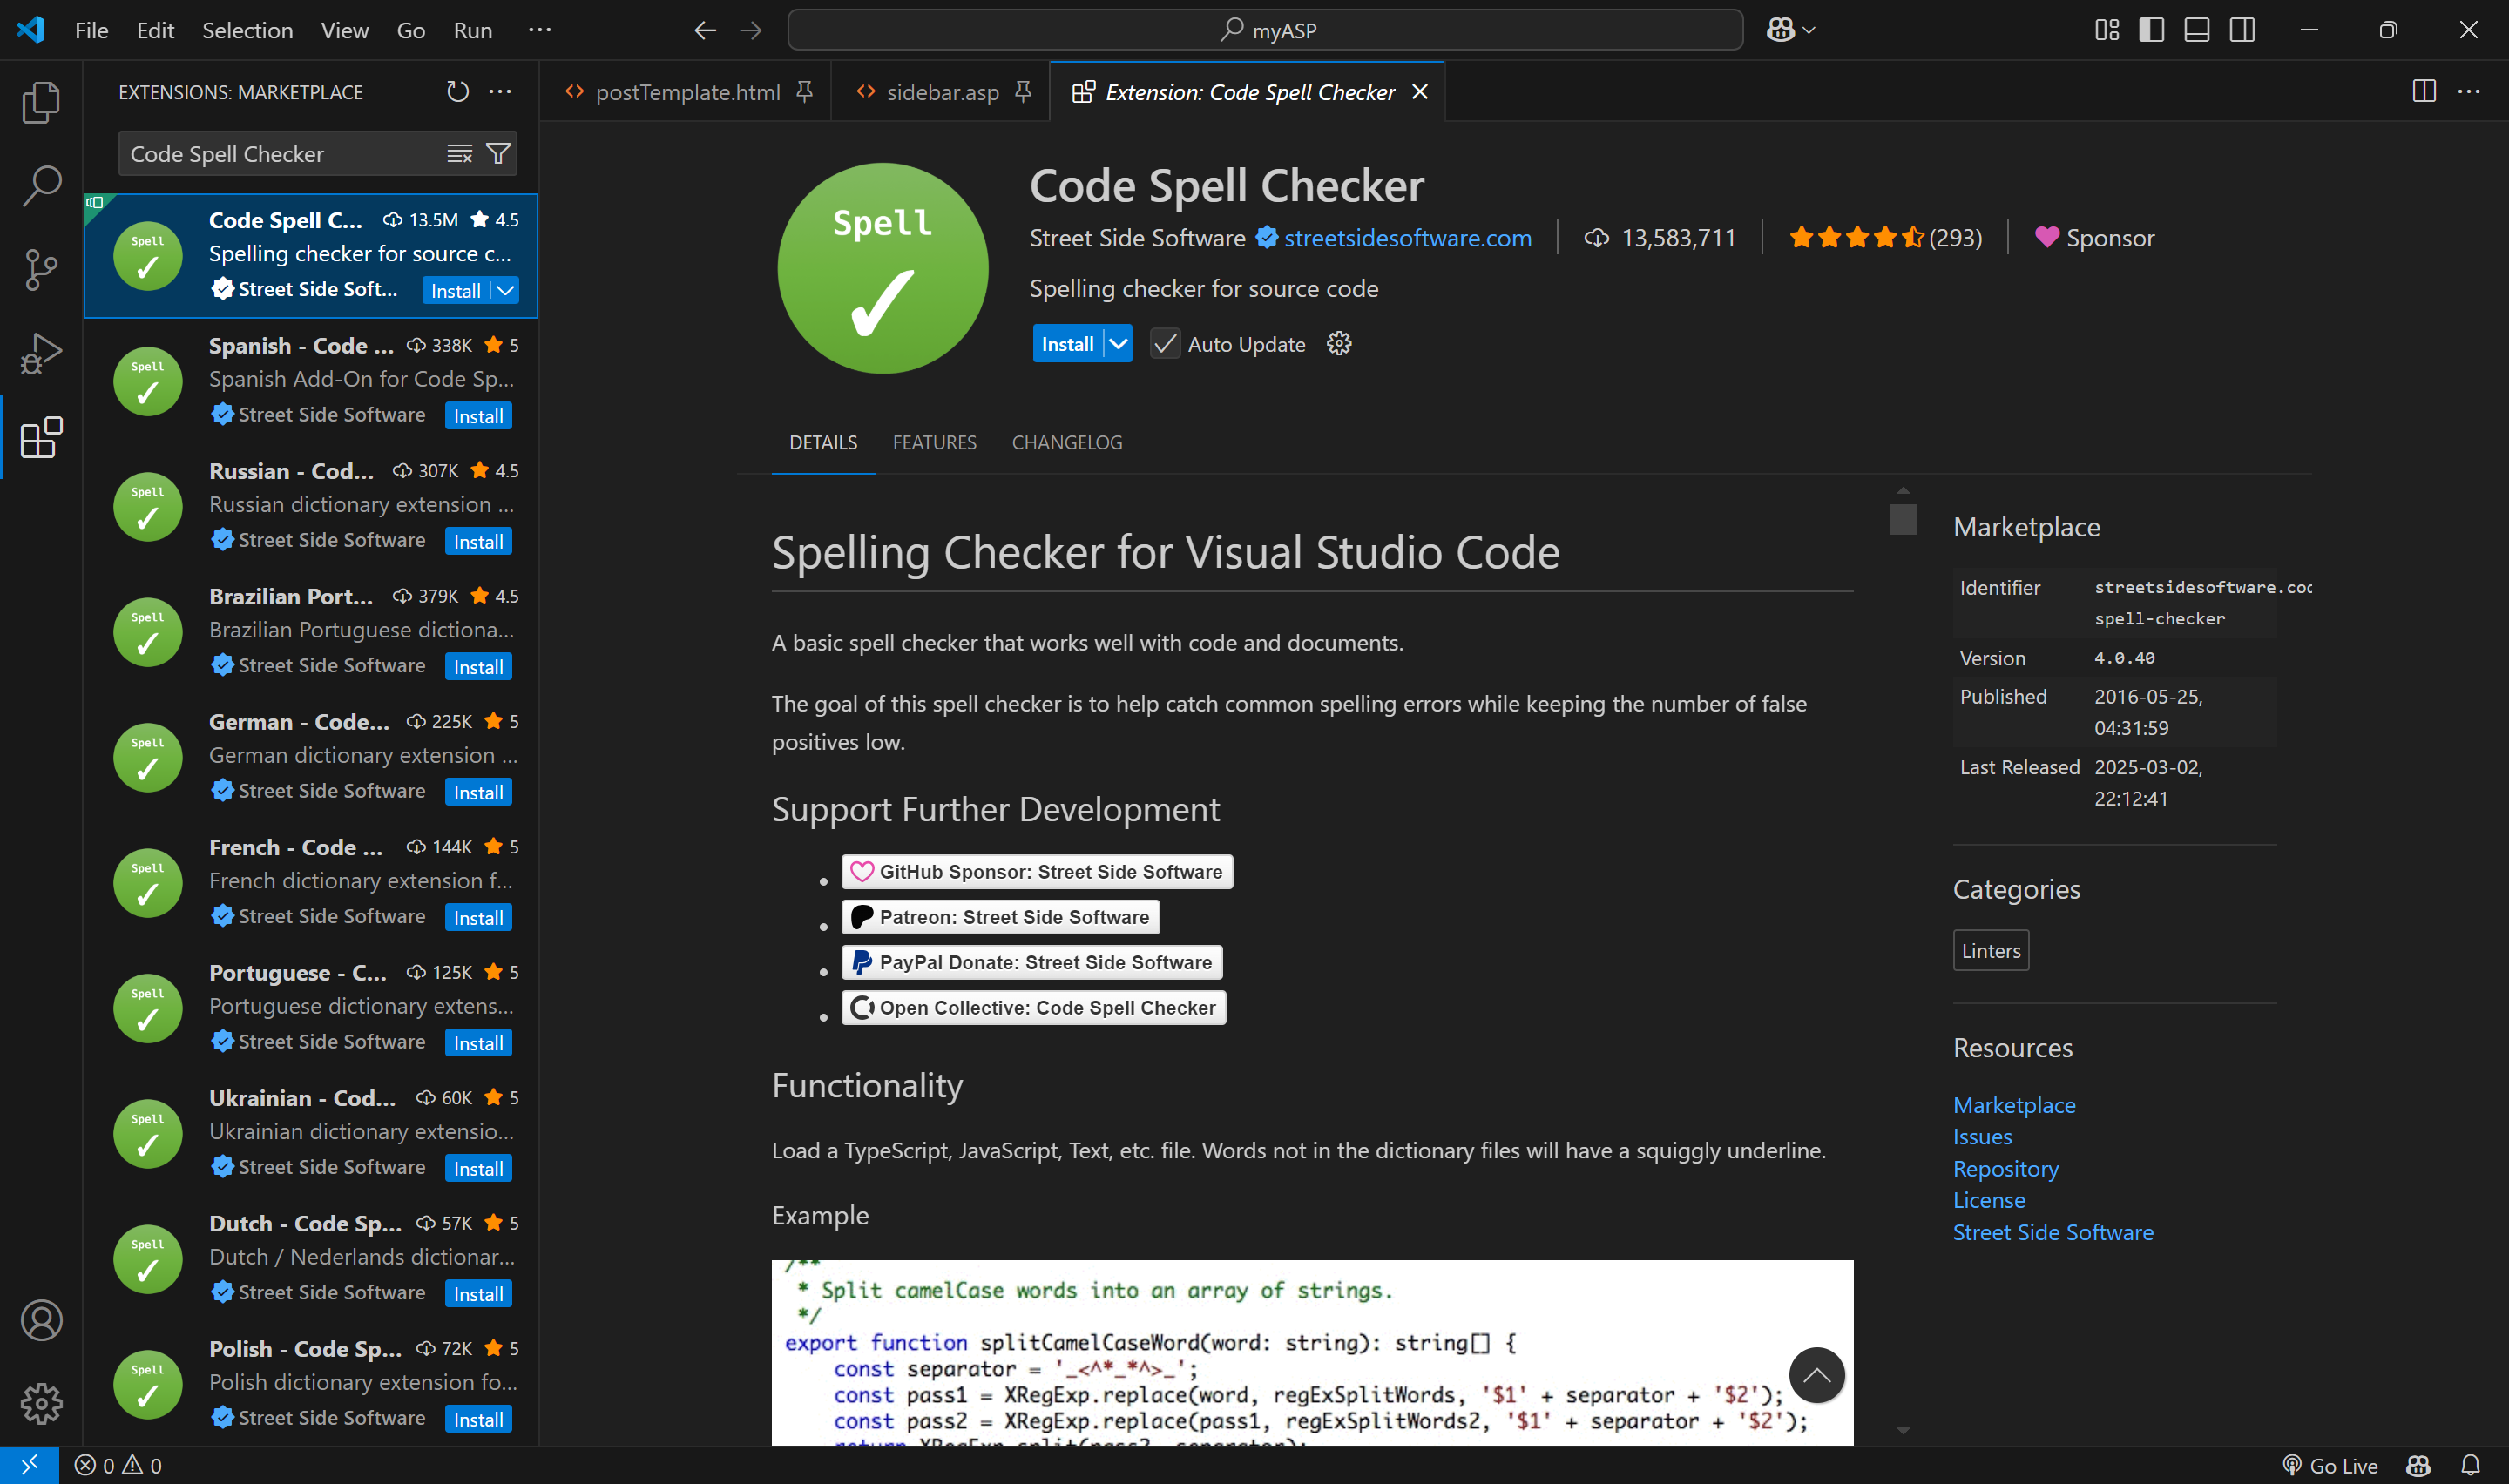Click the details pane scrollbar thumb
Image resolution: width=2509 pixels, height=1484 pixels.
click(1903, 519)
